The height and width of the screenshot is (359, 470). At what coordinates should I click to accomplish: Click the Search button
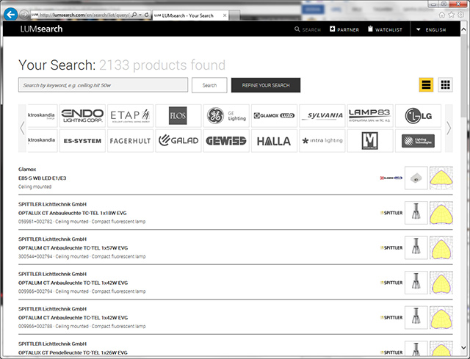(209, 85)
